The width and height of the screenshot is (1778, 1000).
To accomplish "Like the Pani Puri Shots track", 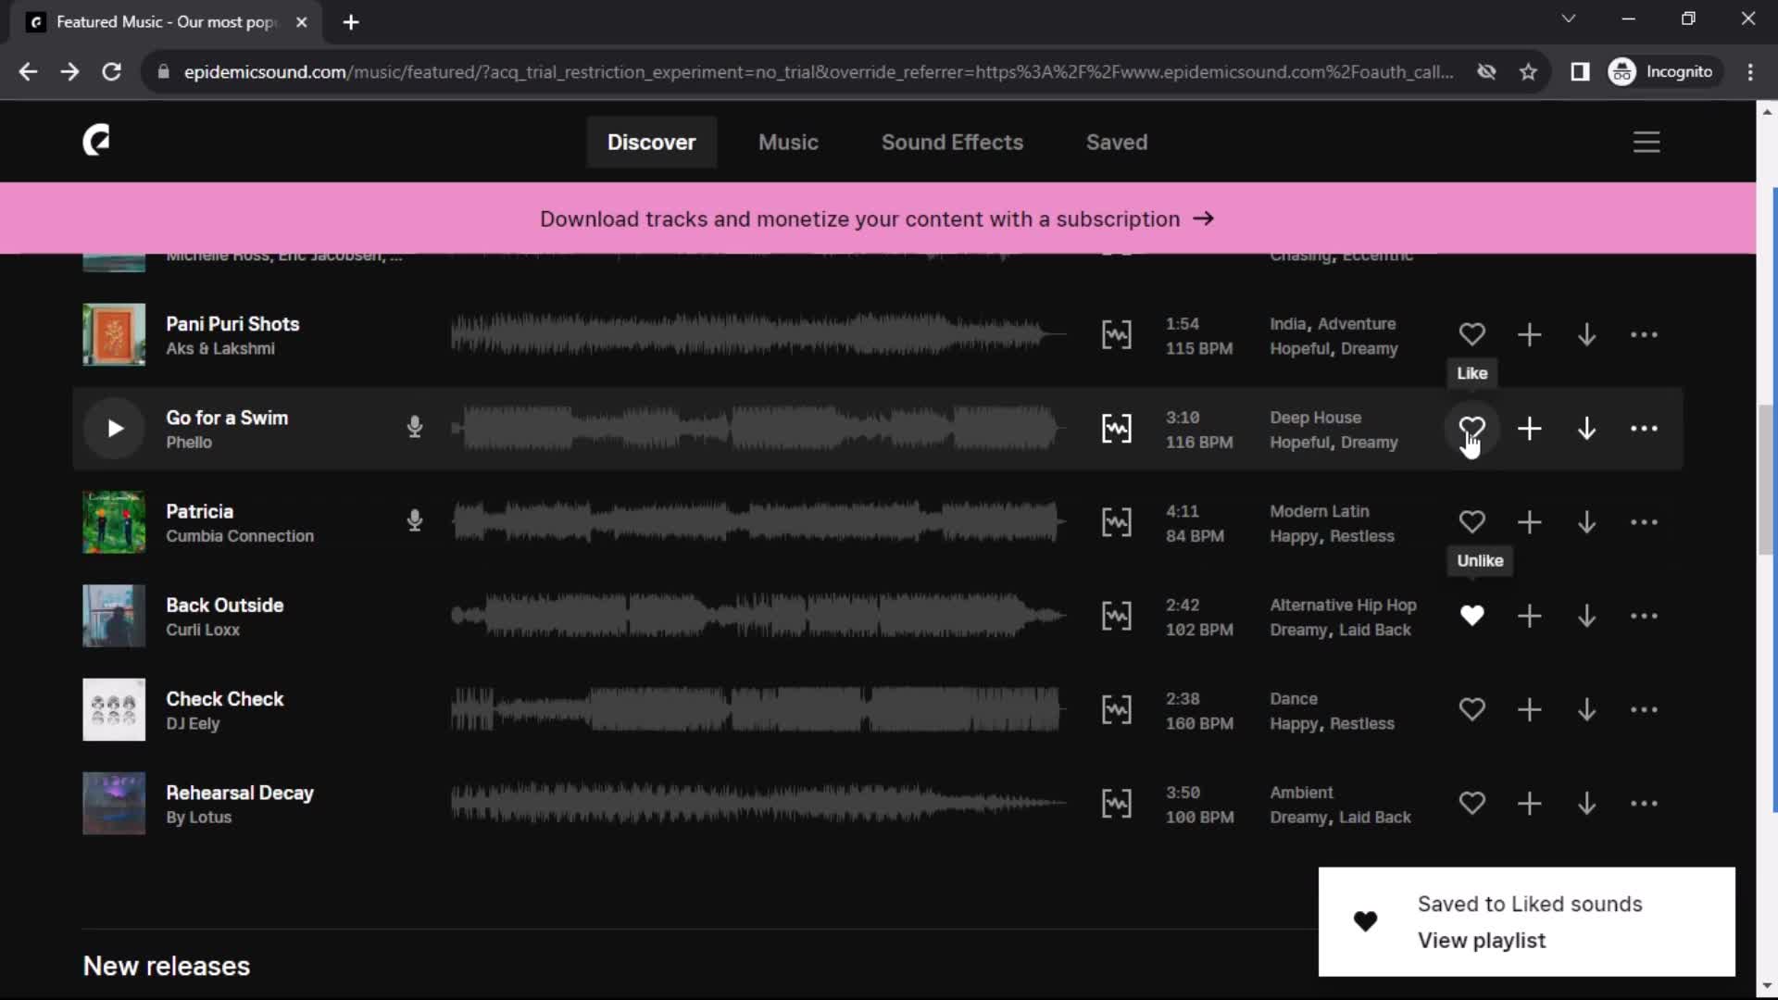I will [x=1471, y=334].
